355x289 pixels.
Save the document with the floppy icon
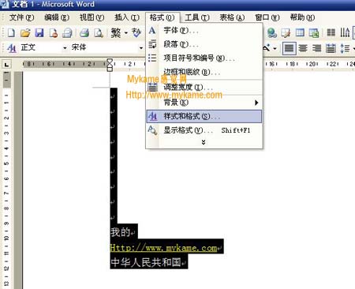point(39,33)
